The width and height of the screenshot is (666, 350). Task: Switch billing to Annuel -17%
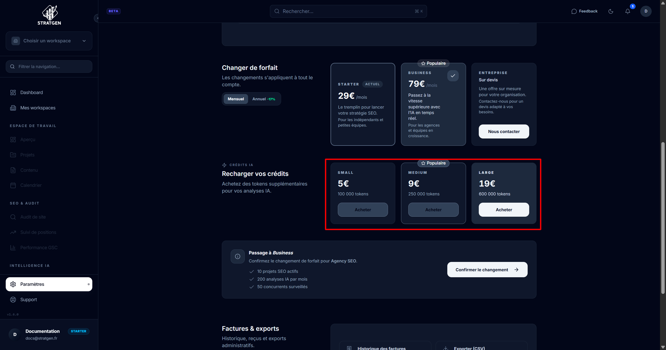(263, 99)
